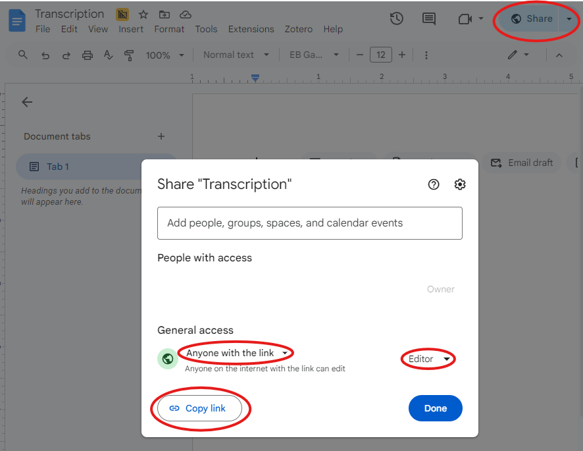The width and height of the screenshot is (583, 451).
Task: Open the Extensions menu
Action: pyautogui.click(x=251, y=29)
